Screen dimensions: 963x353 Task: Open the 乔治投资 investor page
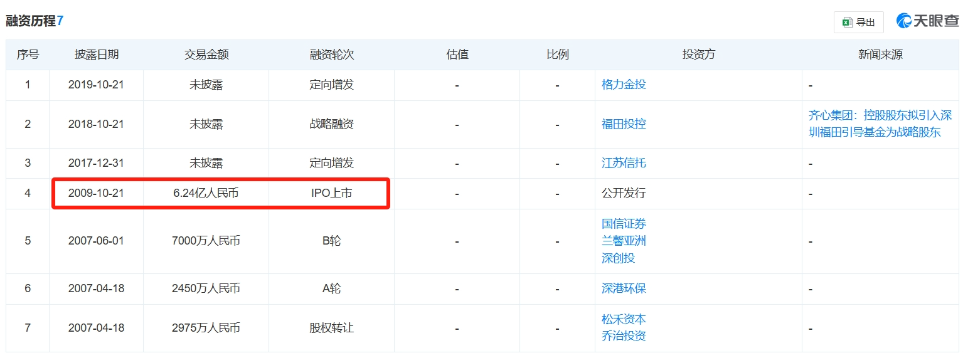624,335
